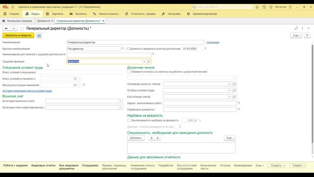The image size is (314, 177).
Task: Open Налоги и взносы section
Action: click(x=106, y=14)
